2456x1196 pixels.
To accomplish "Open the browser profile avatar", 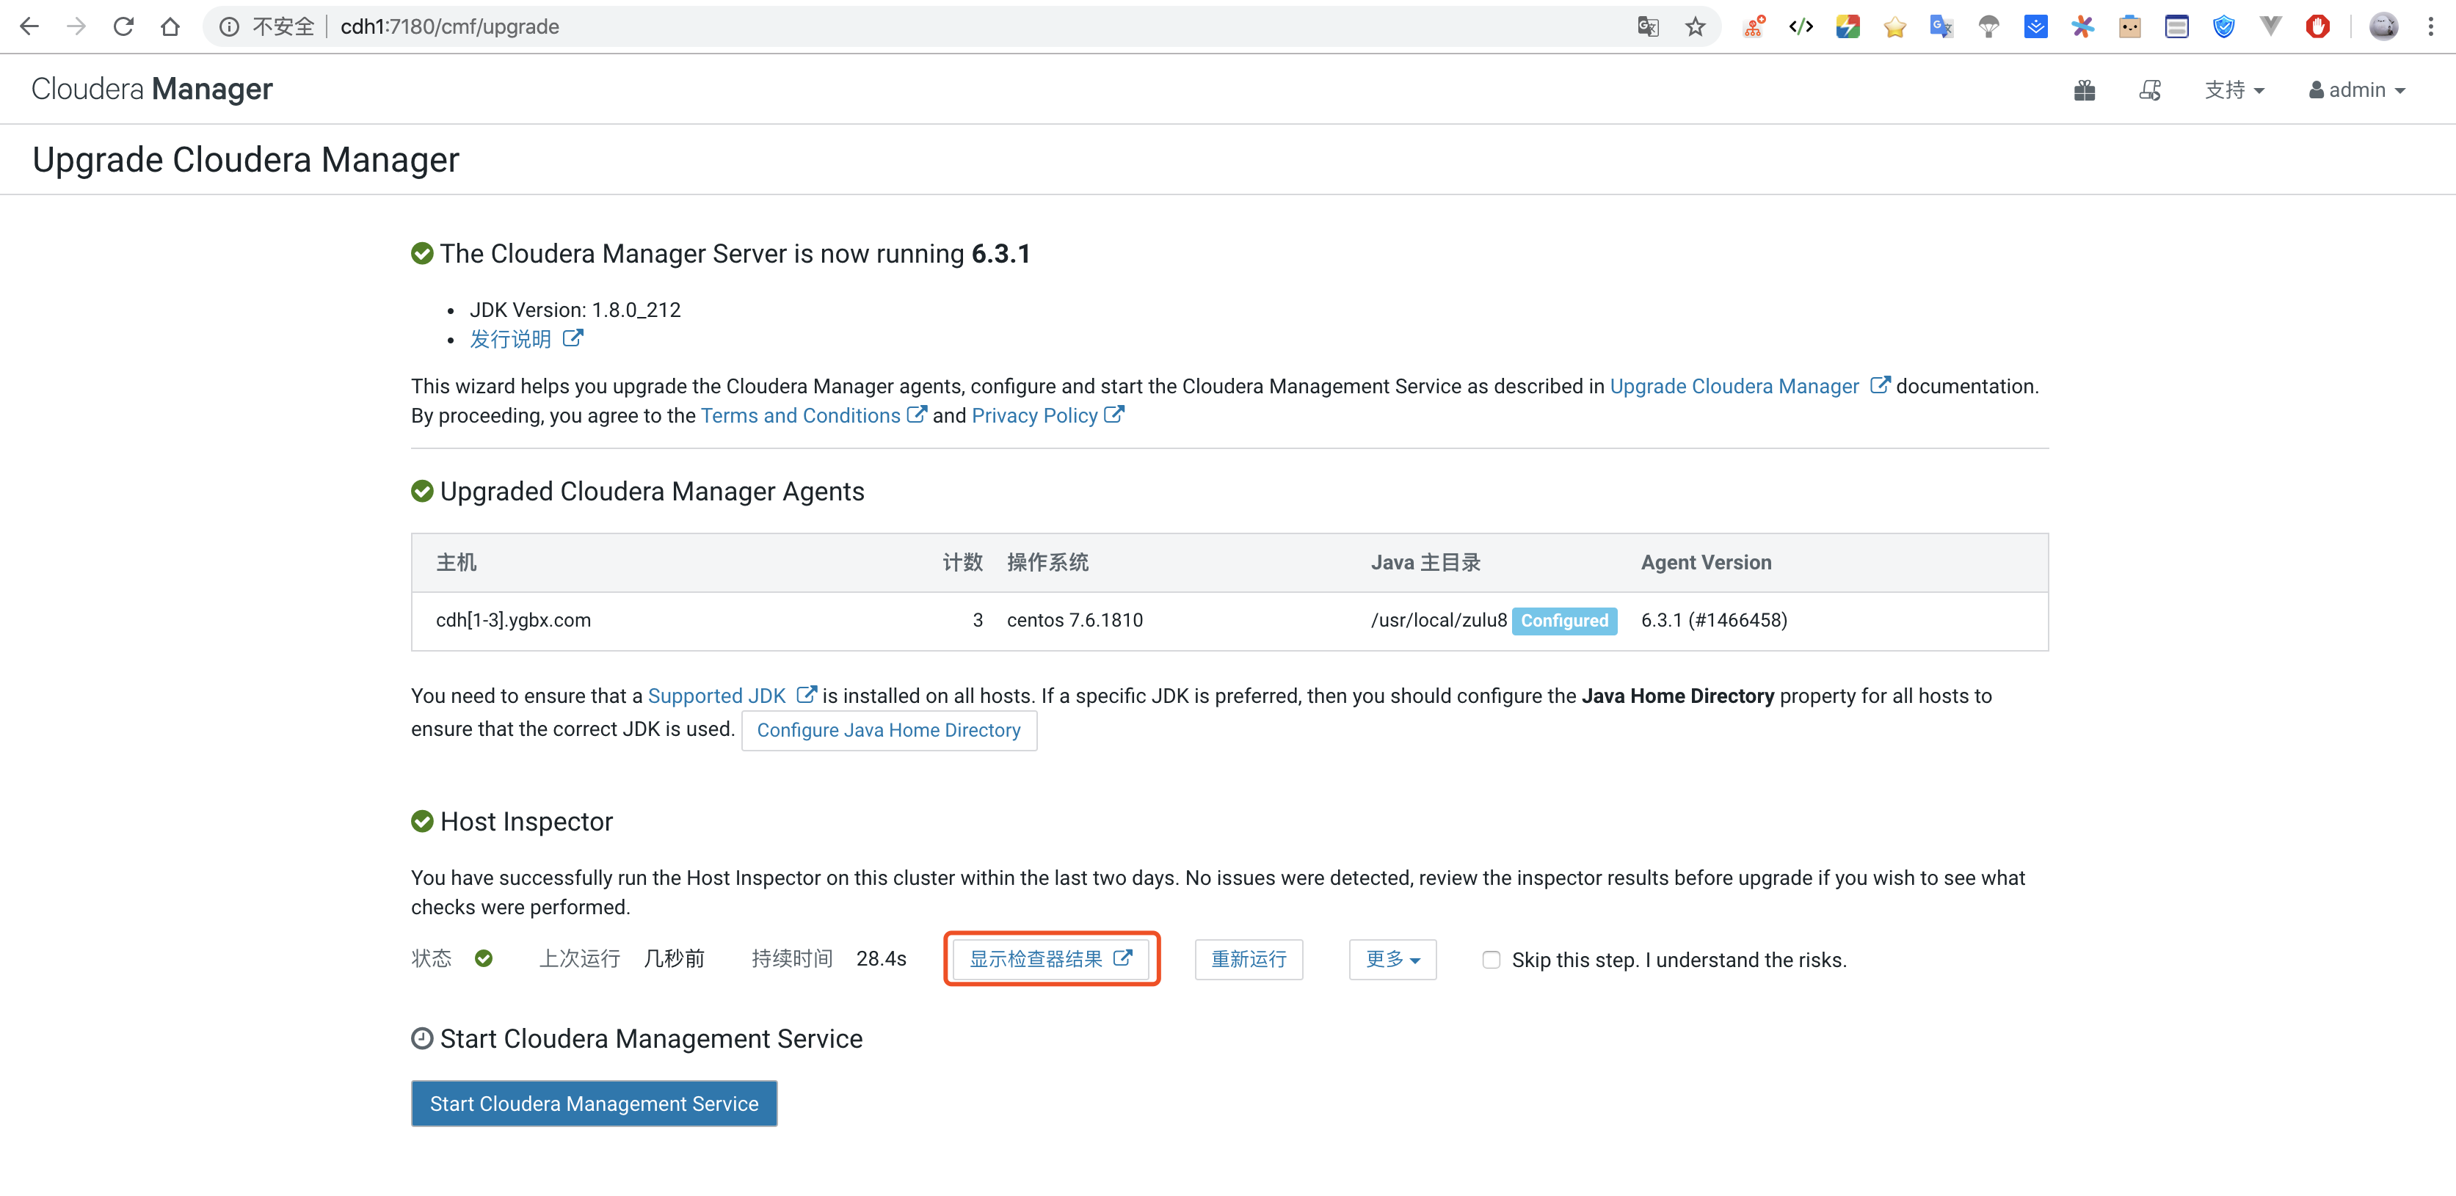I will (2383, 26).
